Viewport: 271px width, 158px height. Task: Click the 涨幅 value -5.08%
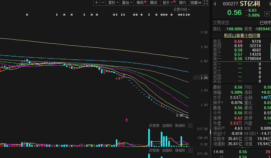coord(236,92)
